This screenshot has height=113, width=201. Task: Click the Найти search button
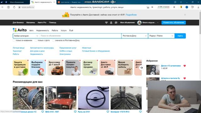click(x=180, y=36)
